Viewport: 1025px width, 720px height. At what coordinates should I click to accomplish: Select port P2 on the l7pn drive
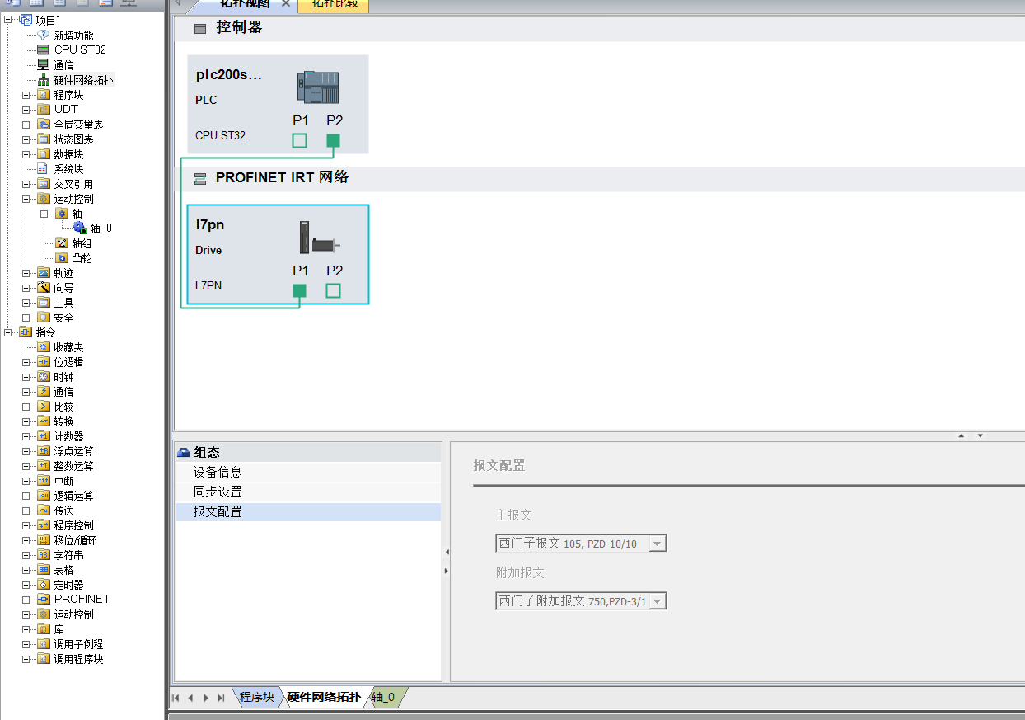click(333, 290)
